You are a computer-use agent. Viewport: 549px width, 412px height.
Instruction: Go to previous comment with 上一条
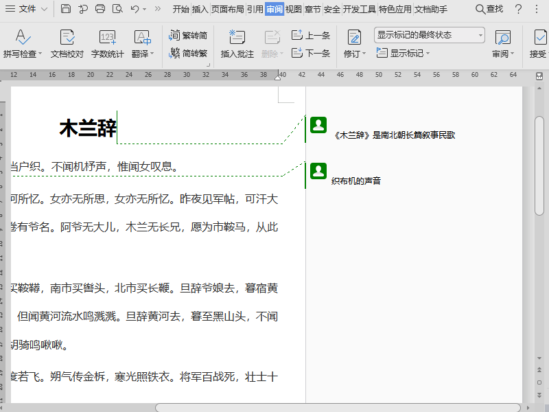click(311, 35)
